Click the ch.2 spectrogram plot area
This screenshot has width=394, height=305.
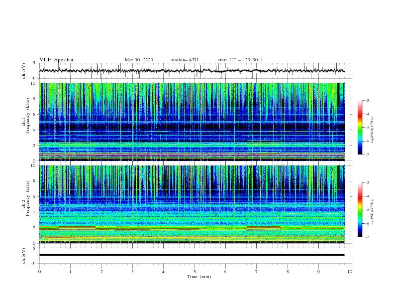click(x=192, y=204)
